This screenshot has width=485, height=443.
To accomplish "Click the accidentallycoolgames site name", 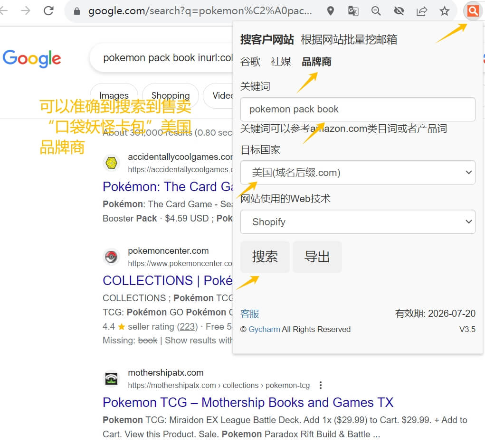I will click(181, 157).
